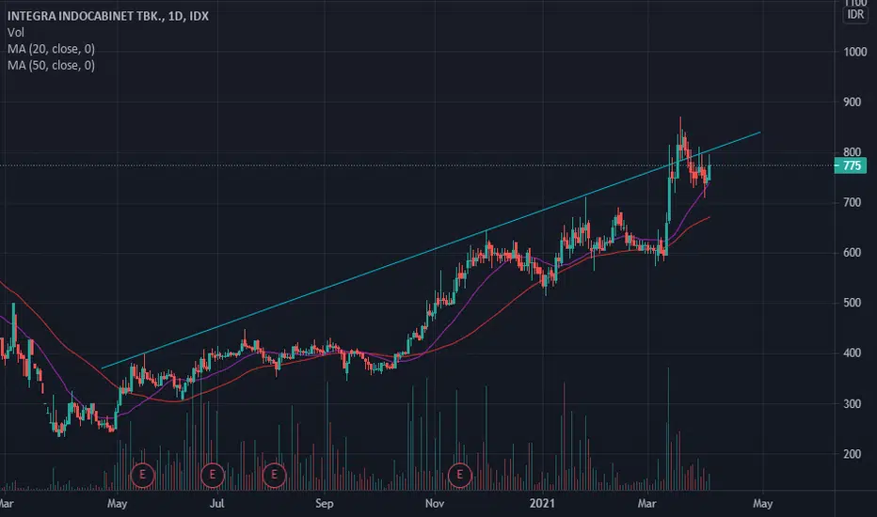Click the 2021 label on time axis

(x=542, y=504)
